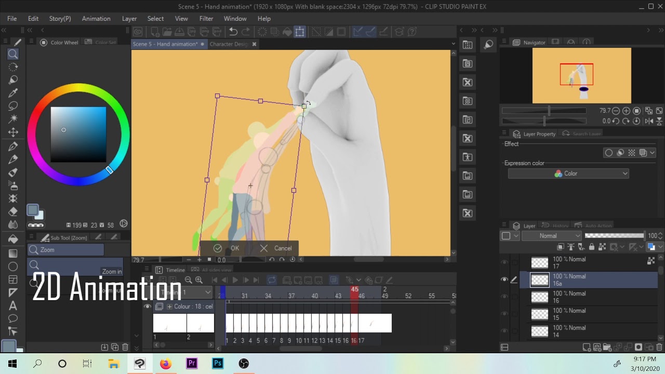The height and width of the screenshot is (374, 665).
Task: Toggle border effect in Layer Property
Action: click(608, 153)
